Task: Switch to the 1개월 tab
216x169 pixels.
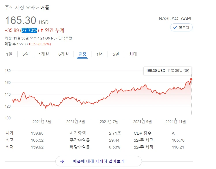Action: tap(44, 54)
